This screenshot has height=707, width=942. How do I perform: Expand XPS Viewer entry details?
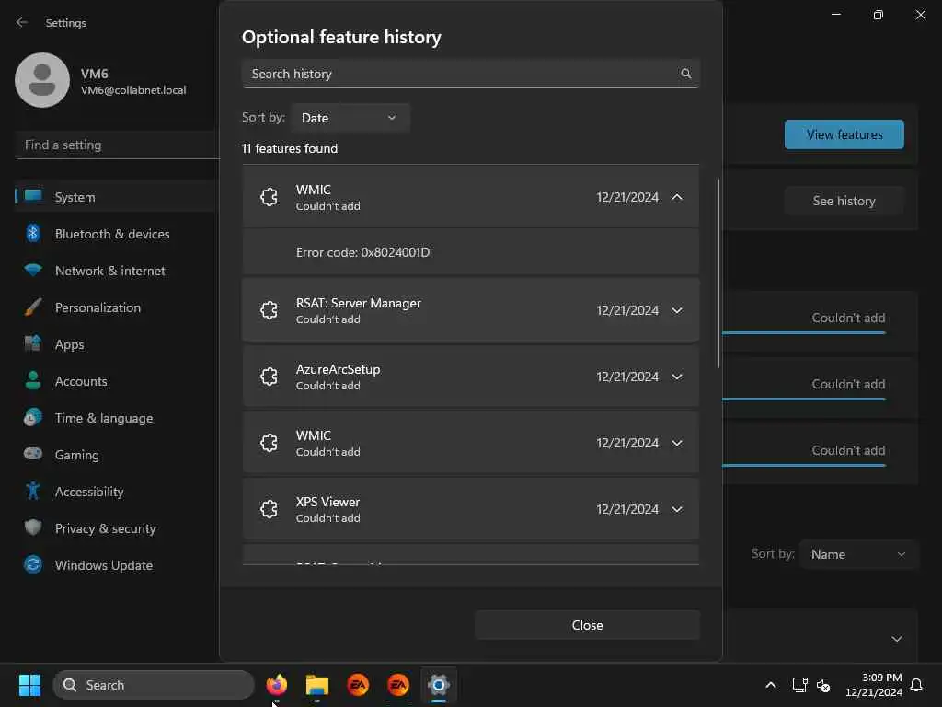coord(677,509)
